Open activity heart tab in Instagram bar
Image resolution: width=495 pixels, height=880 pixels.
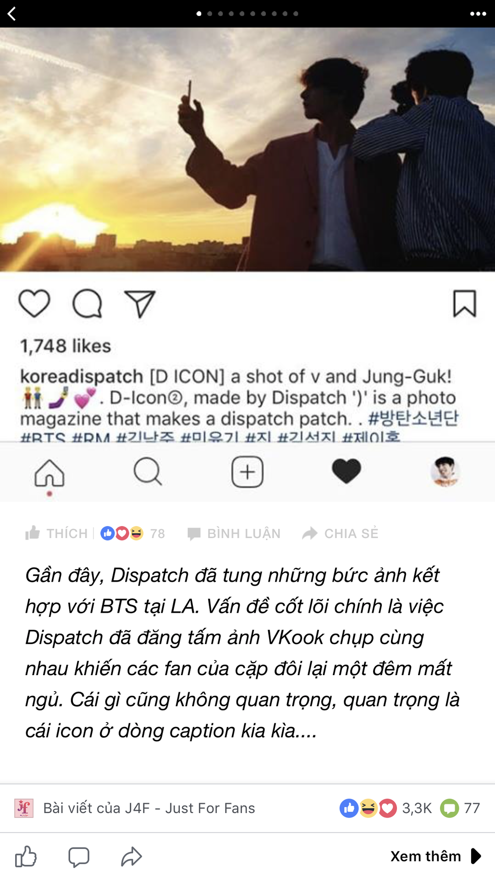pos(346,471)
